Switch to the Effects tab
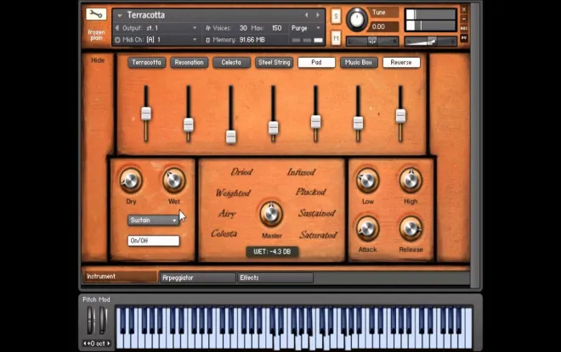The height and width of the screenshot is (352, 561). (275, 277)
